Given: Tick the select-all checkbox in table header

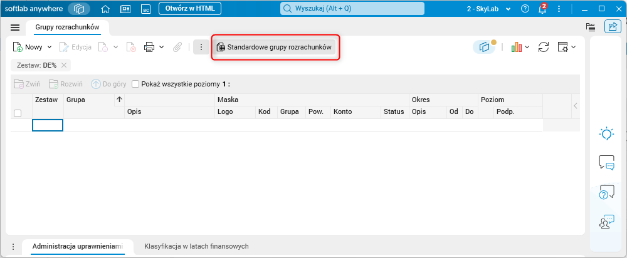Looking at the screenshot, I should pyautogui.click(x=18, y=113).
